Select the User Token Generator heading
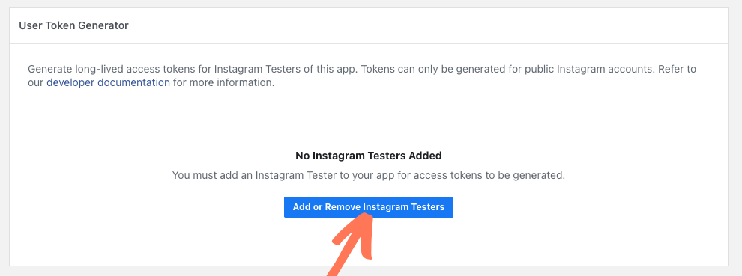This screenshot has width=742, height=276. point(73,25)
